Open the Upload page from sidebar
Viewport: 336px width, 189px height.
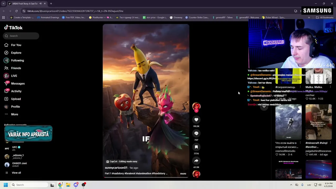(x=16, y=99)
